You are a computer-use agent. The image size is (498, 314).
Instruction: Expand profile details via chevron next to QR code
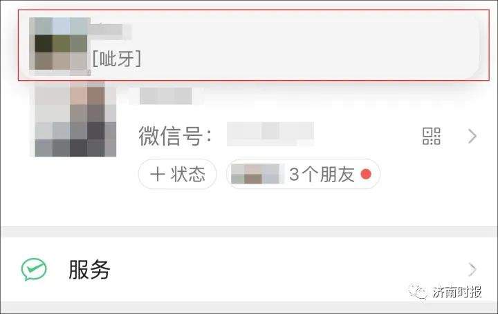472,136
